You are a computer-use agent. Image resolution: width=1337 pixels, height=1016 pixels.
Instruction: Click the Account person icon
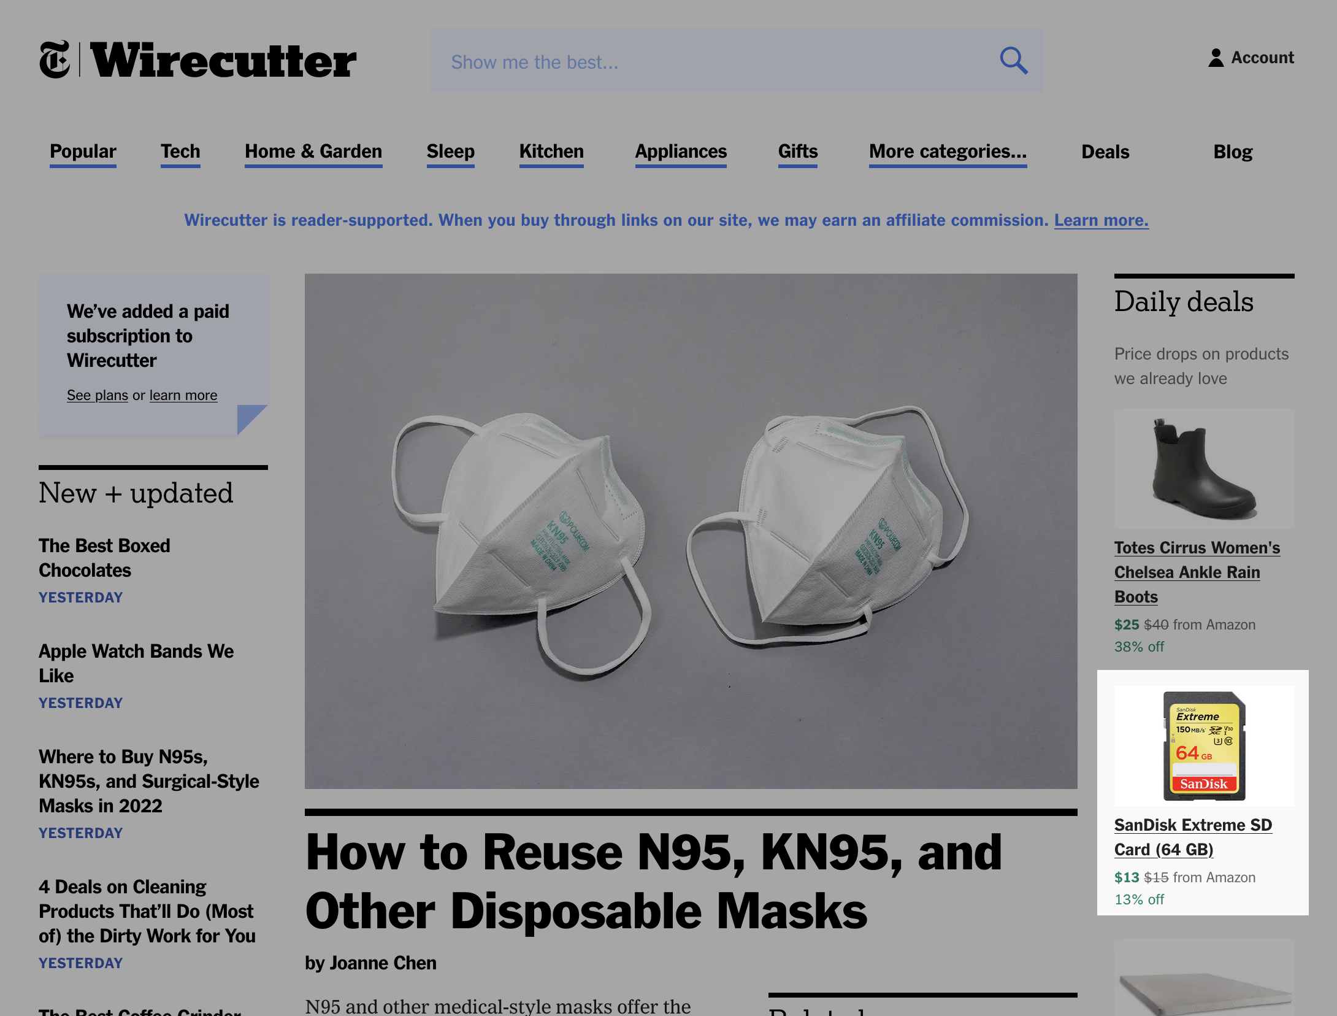(x=1216, y=58)
